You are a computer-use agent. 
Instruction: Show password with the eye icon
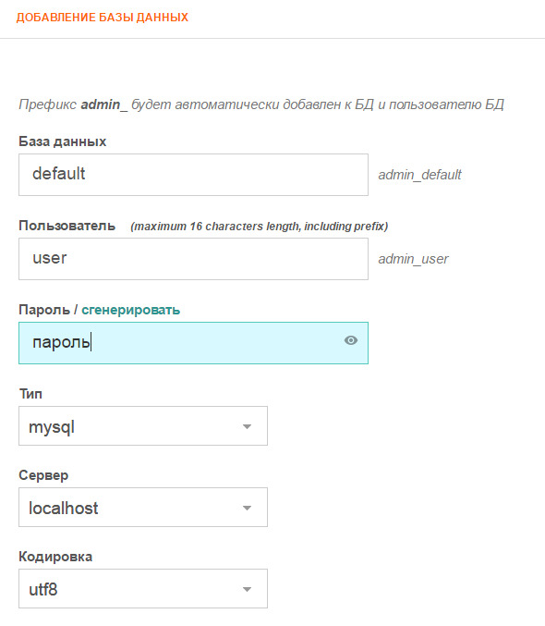[351, 340]
